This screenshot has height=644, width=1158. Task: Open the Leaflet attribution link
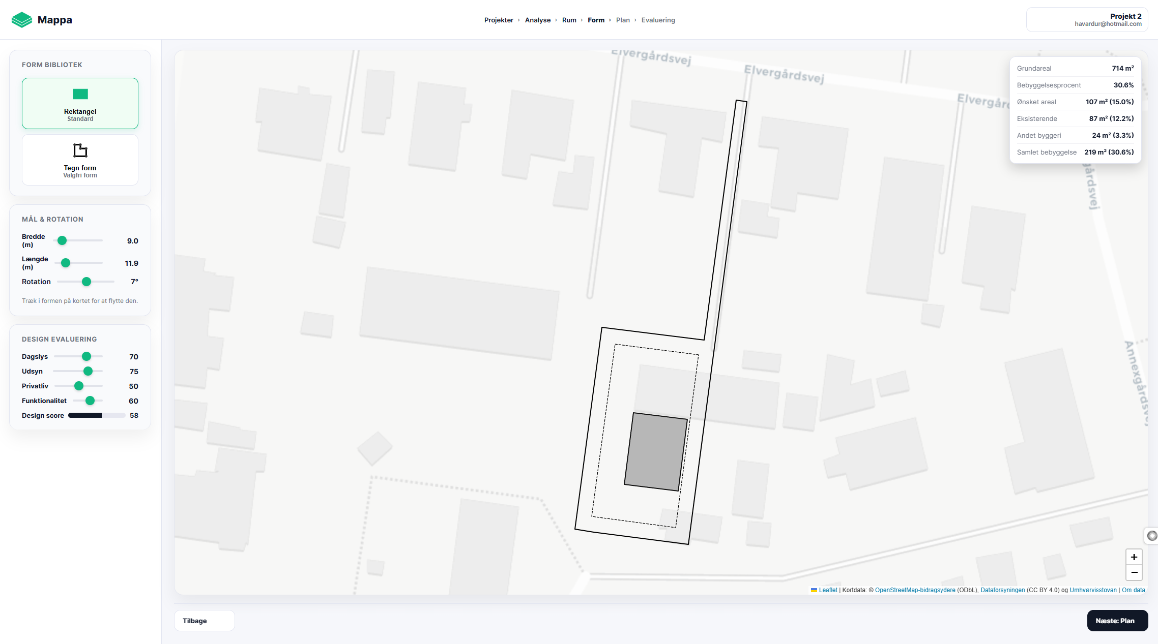828,590
